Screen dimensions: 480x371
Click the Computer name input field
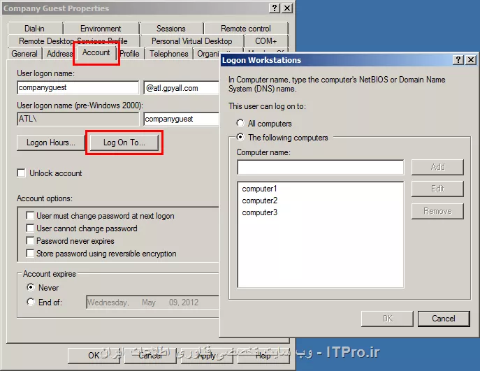(x=321, y=167)
